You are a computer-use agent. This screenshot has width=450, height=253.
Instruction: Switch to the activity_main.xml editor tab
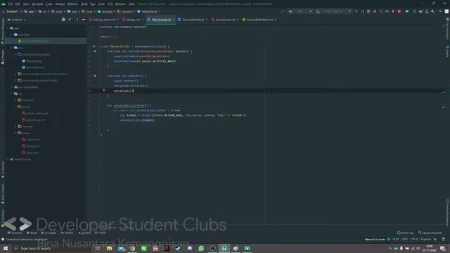click(x=102, y=20)
